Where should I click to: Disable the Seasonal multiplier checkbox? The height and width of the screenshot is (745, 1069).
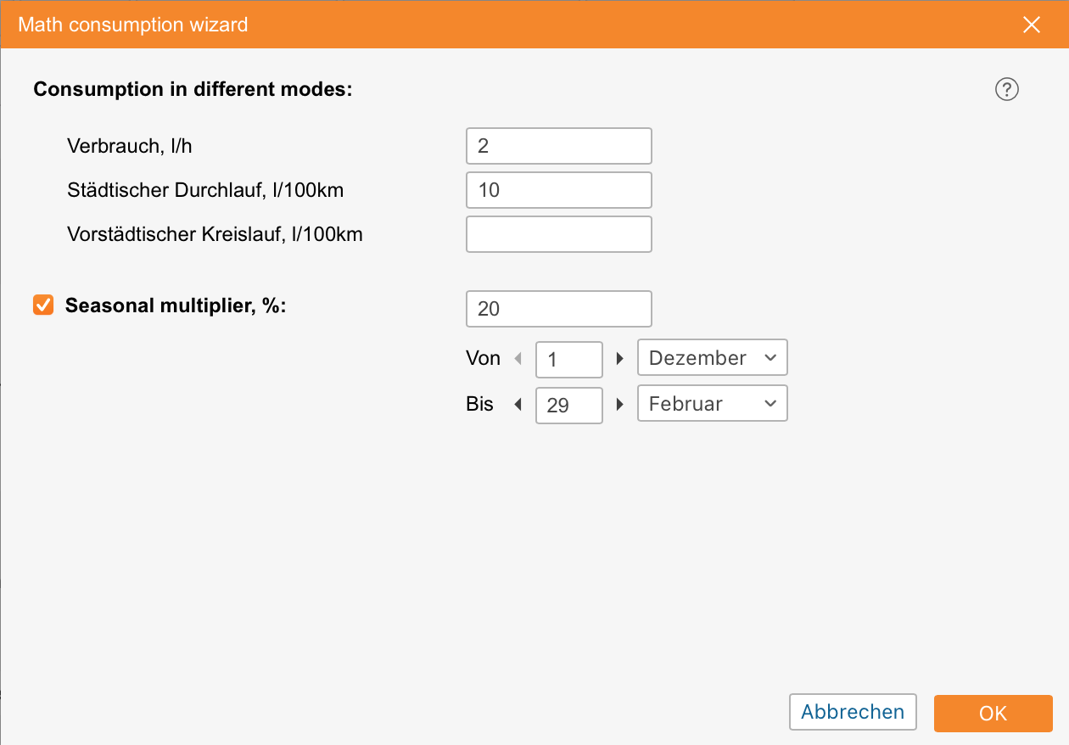43,305
